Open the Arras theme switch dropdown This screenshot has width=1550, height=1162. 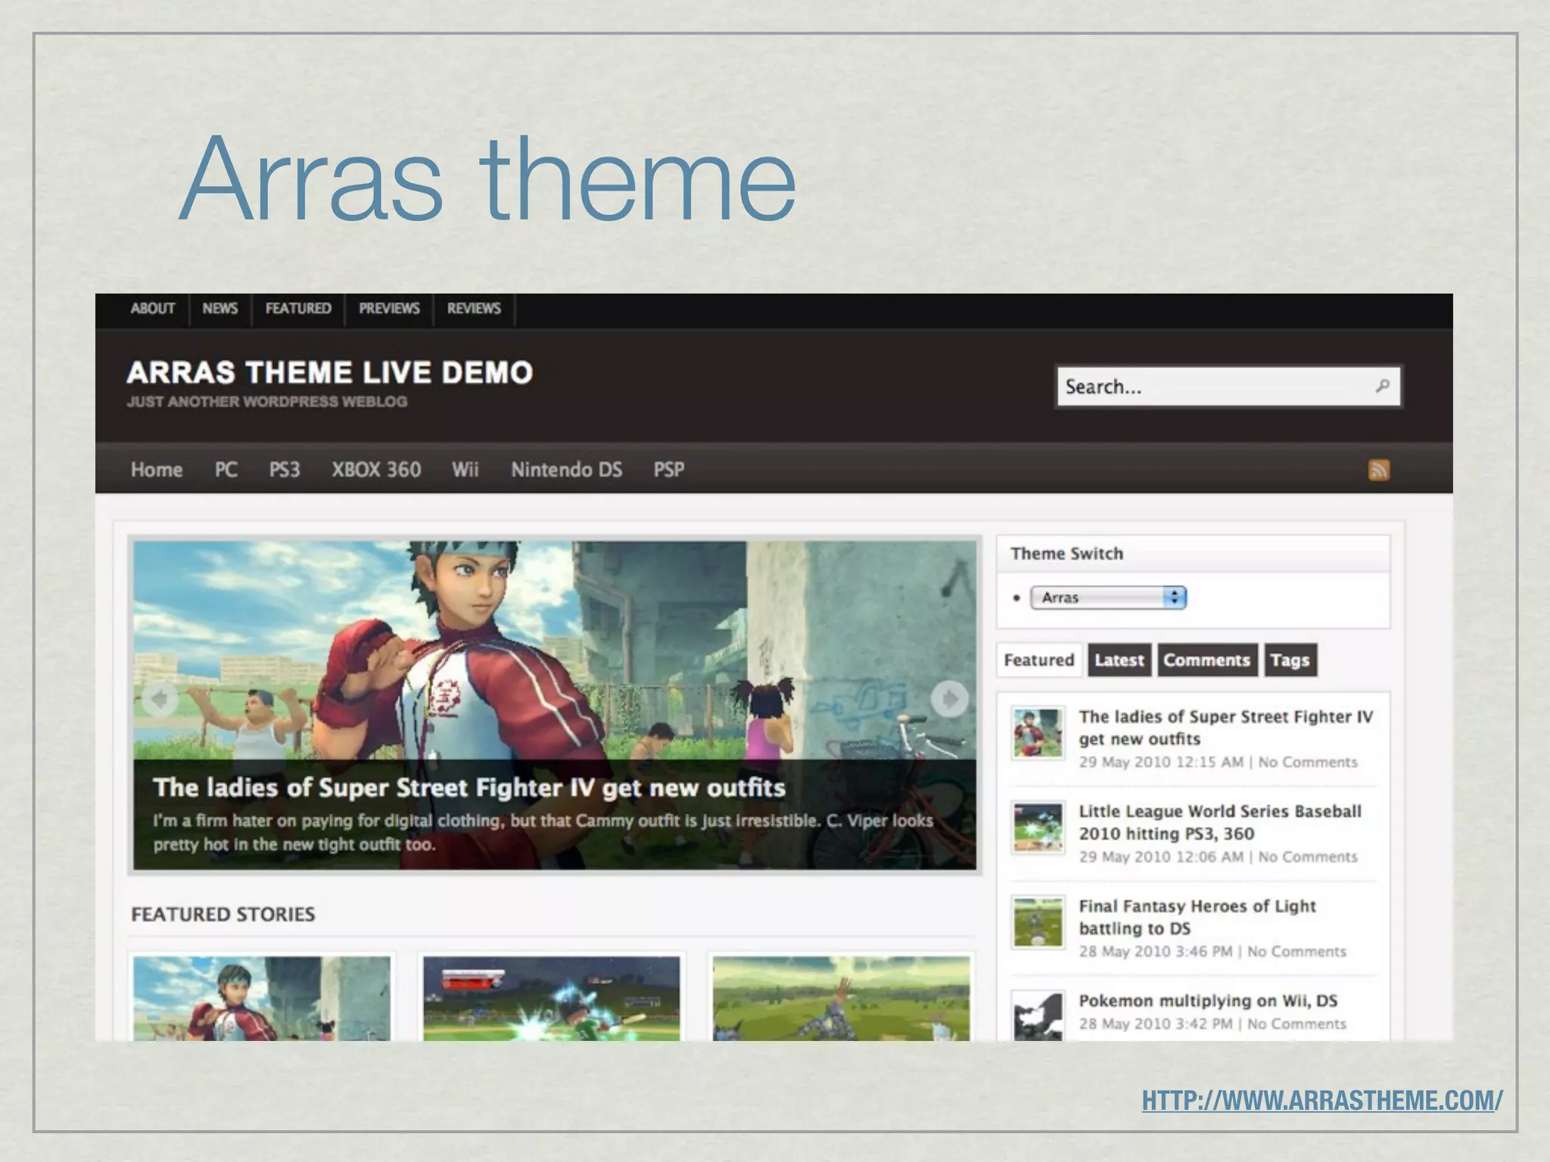click(1108, 598)
